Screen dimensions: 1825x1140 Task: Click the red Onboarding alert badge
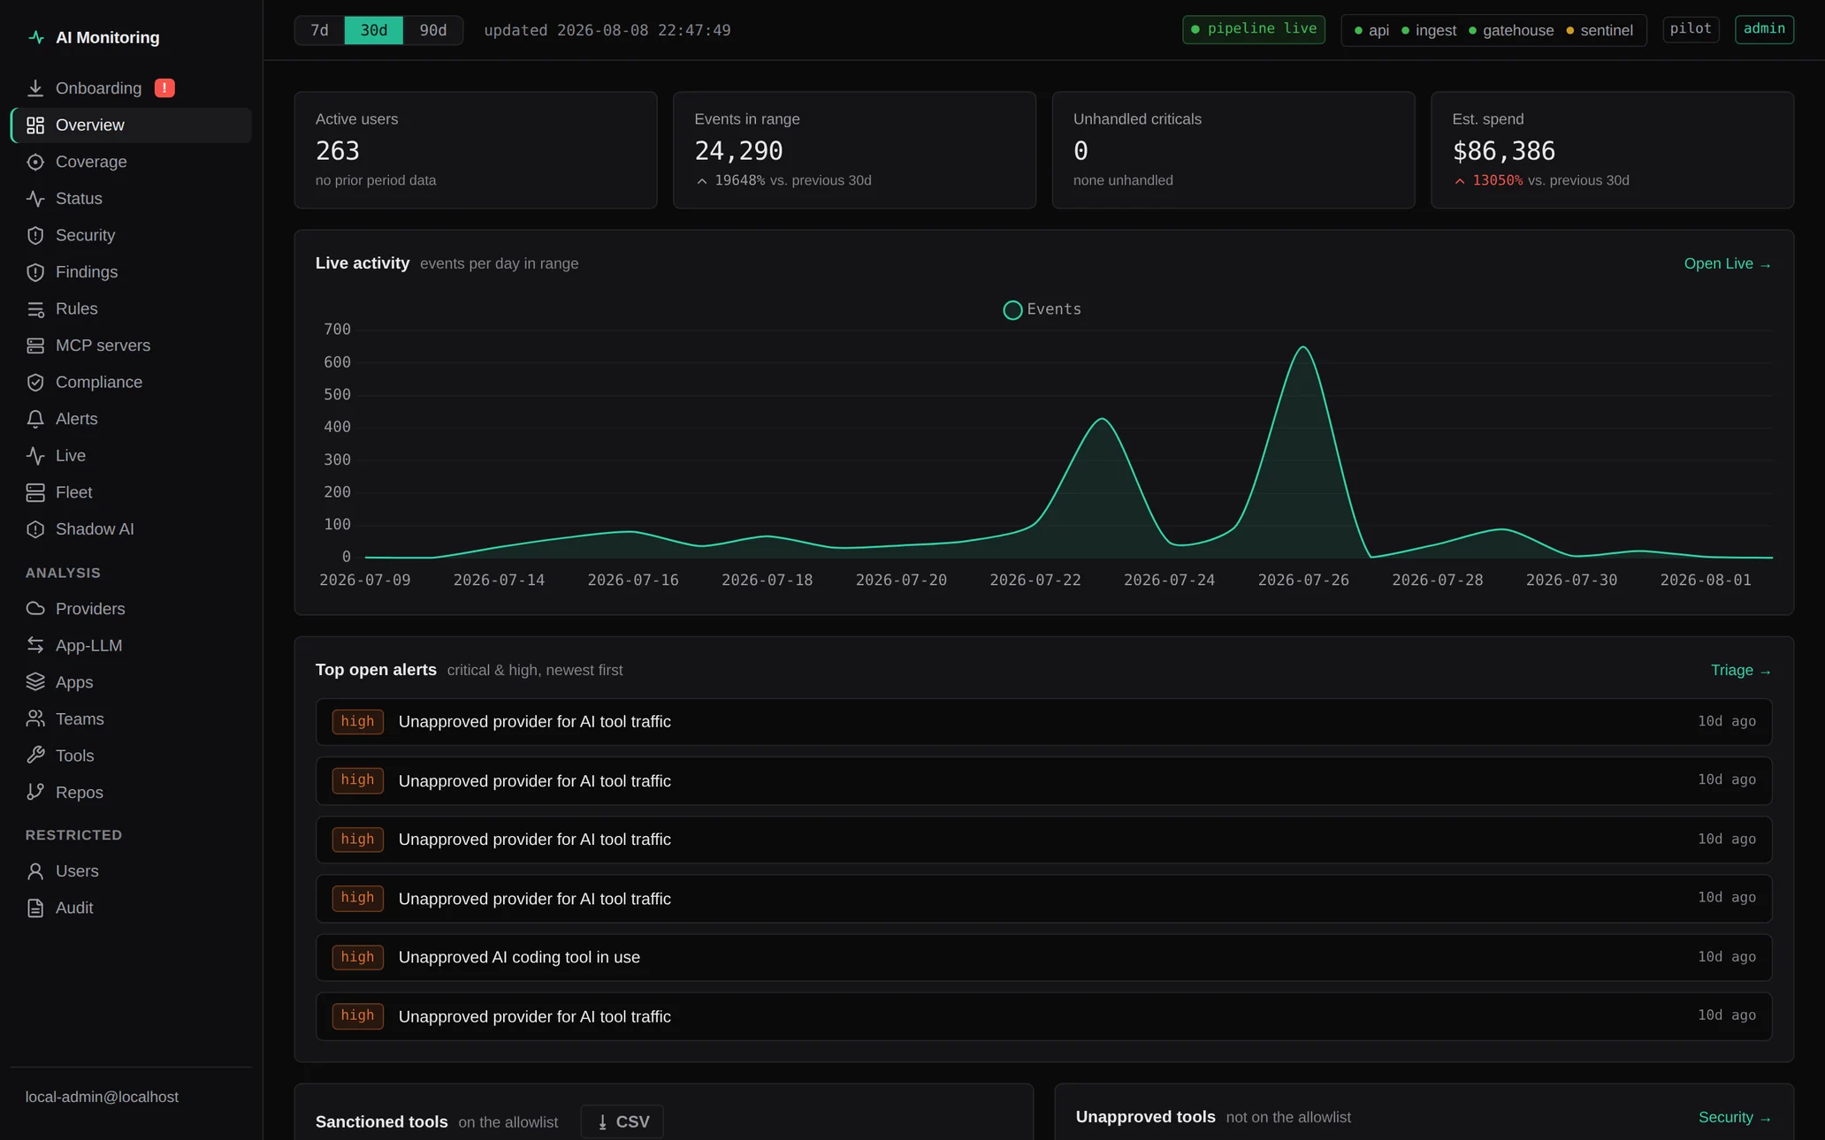click(x=164, y=88)
